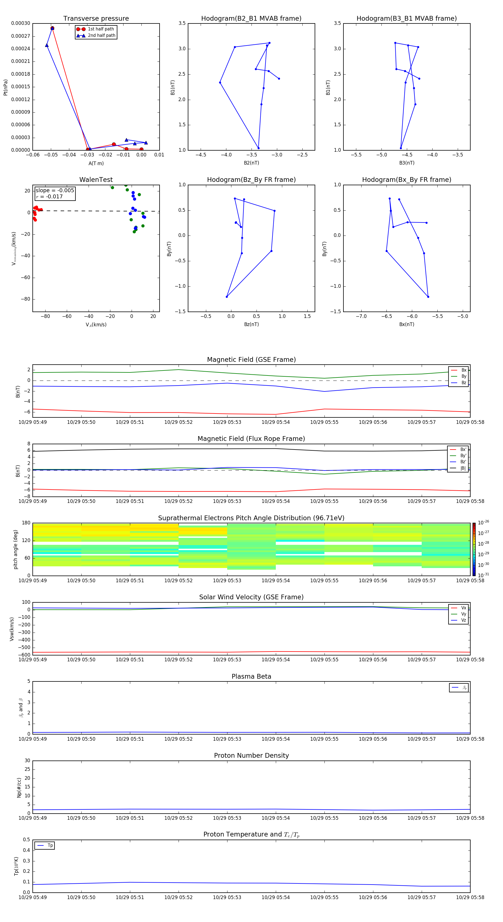
Task: Select Bx' entry in Flux Rope Frame legend
Action: click(458, 450)
